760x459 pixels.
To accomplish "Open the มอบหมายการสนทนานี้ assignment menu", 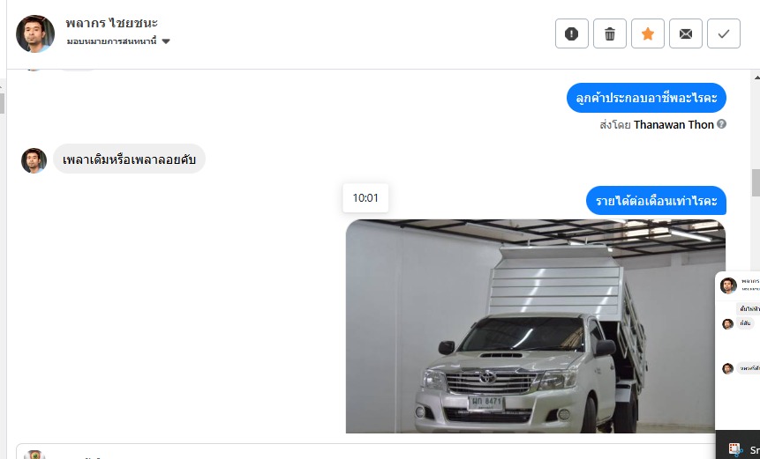I will pyautogui.click(x=118, y=41).
